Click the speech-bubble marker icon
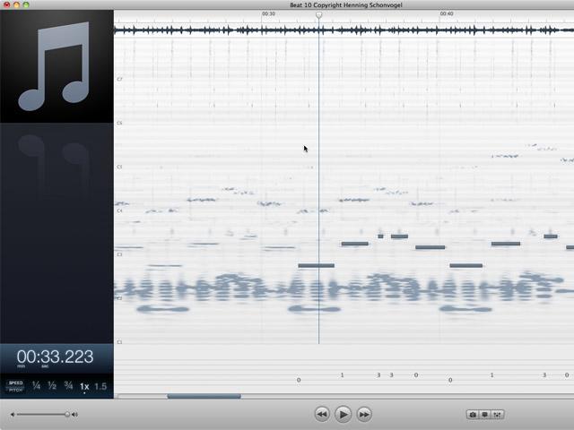Viewport: 574px width, 430px height. coord(484,415)
